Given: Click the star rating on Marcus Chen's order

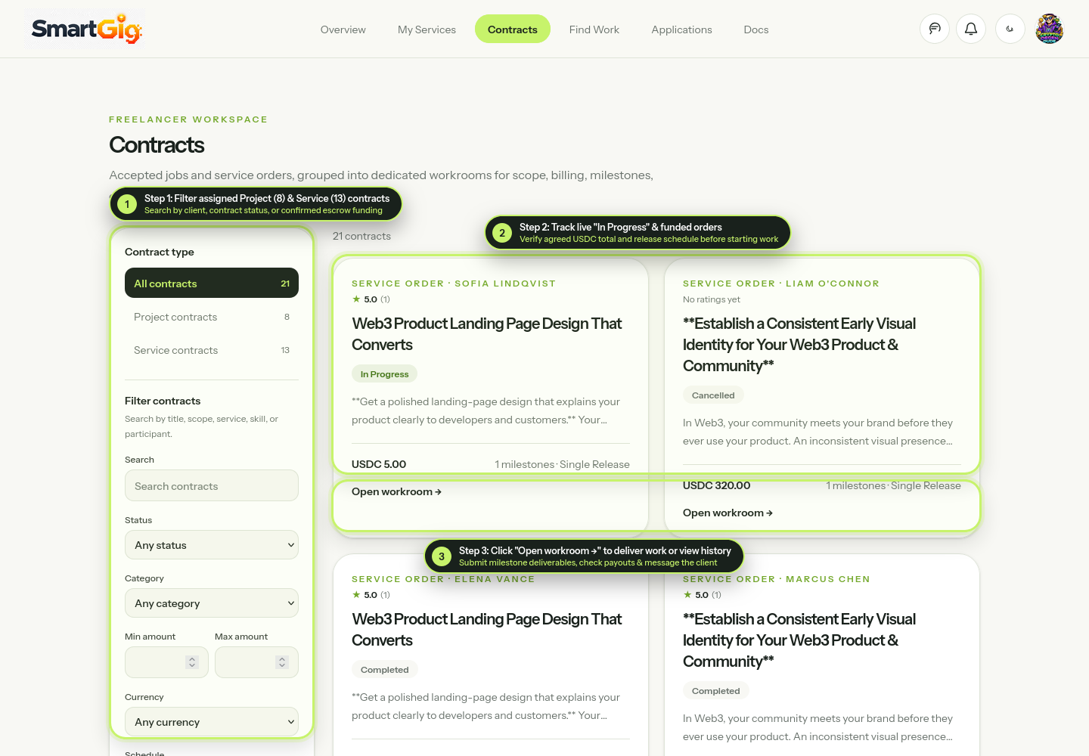Looking at the screenshot, I should tap(703, 595).
